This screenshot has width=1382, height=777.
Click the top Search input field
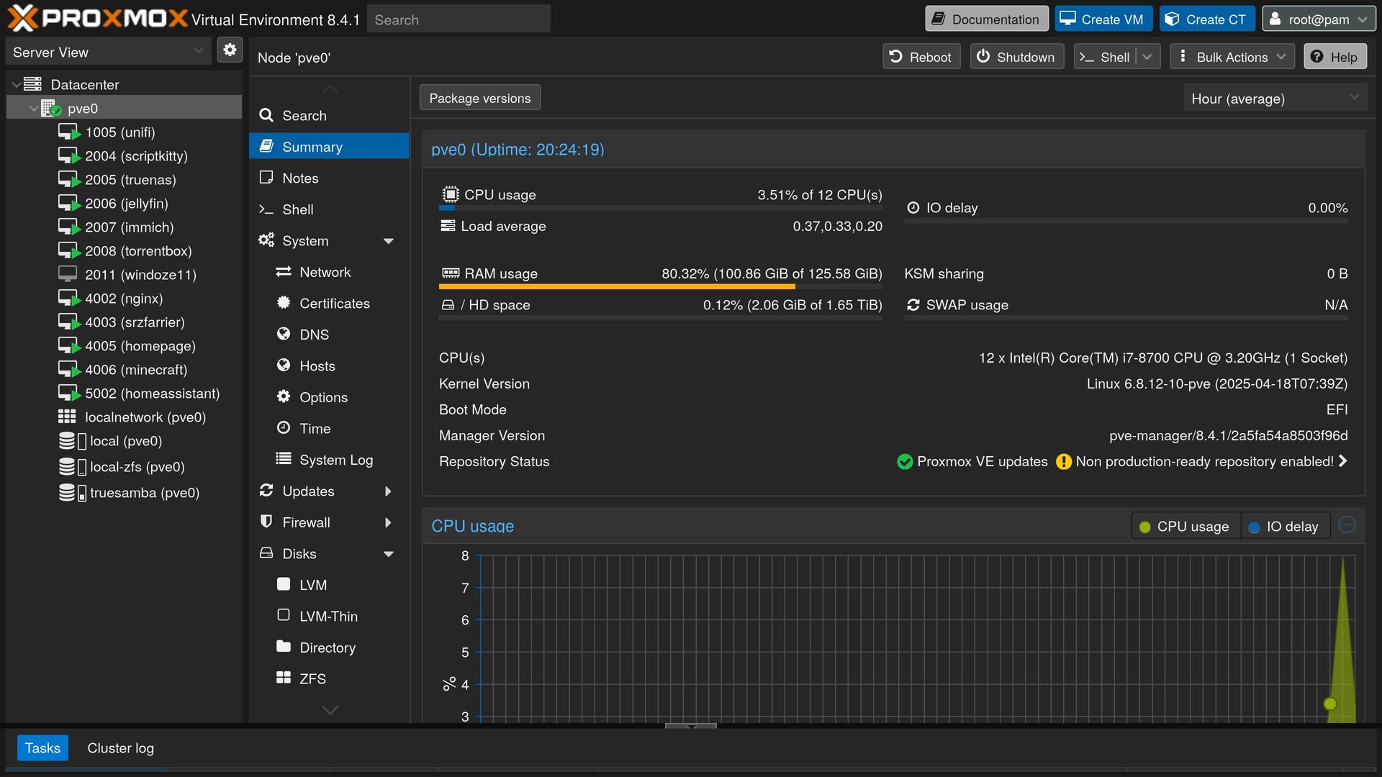click(459, 19)
